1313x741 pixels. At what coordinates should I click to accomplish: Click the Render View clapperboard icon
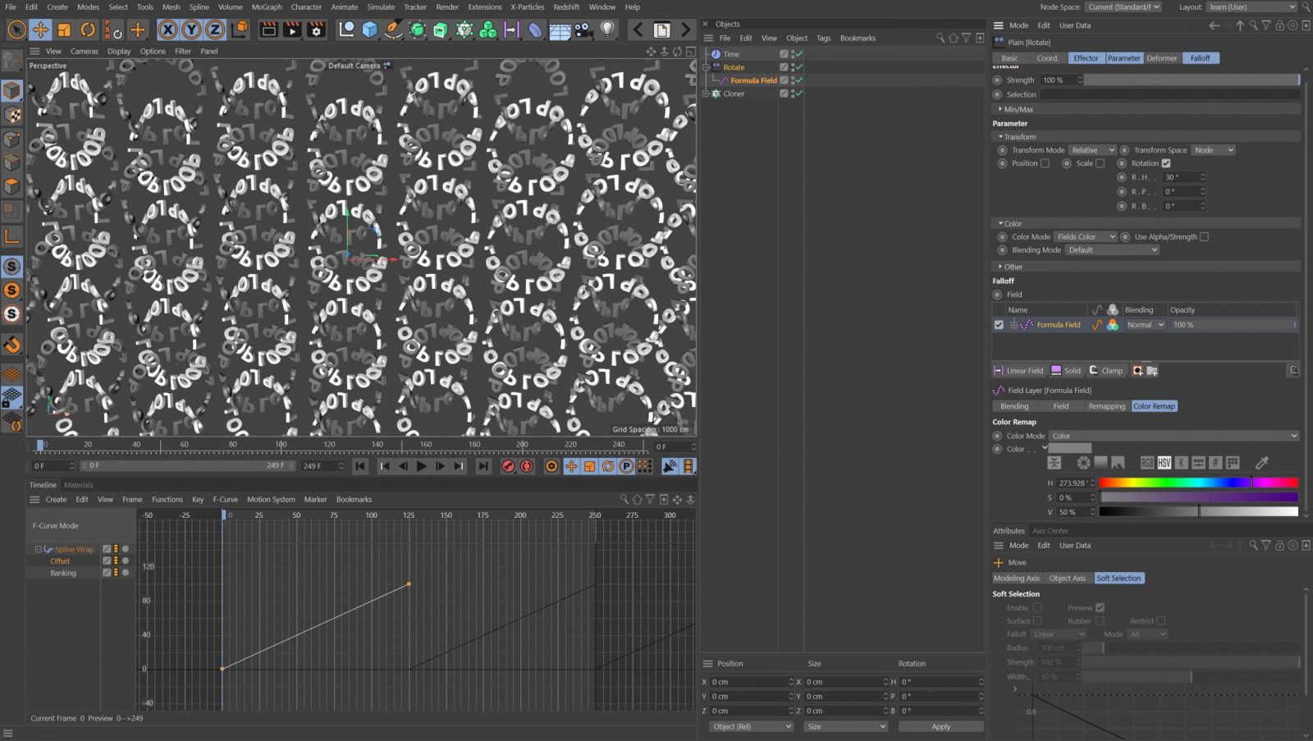(268, 30)
